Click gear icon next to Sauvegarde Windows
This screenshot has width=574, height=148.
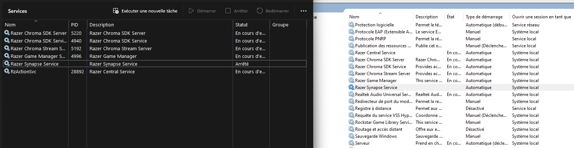tap(351, 136)
